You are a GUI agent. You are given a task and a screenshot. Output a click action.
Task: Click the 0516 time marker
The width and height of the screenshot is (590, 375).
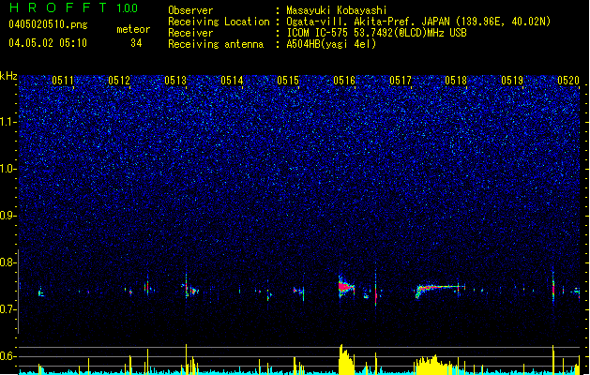344,81
